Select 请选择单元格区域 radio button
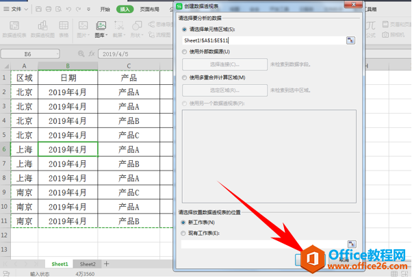Image resolution: width=412 pixels, height=278 pixels. click(x=184, y=30)
